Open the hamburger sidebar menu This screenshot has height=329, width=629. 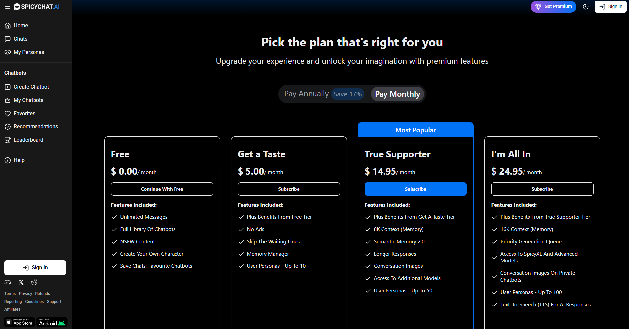pyautogui.click(x=7, y=7)
